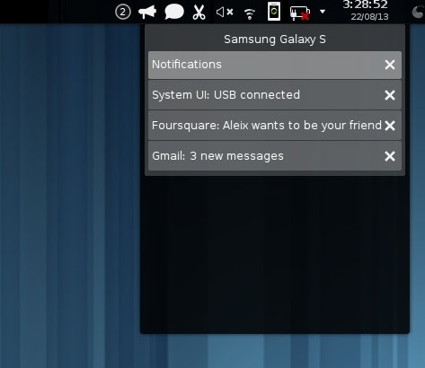Open the battery power tray icon
Viewport: 425px width, 368px height.
300,13
